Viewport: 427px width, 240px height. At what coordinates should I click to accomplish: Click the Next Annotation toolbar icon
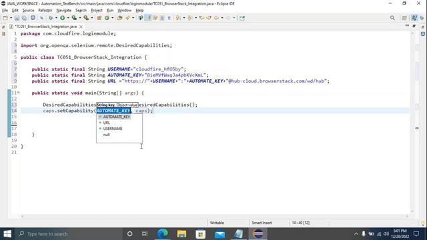(178, 18)
